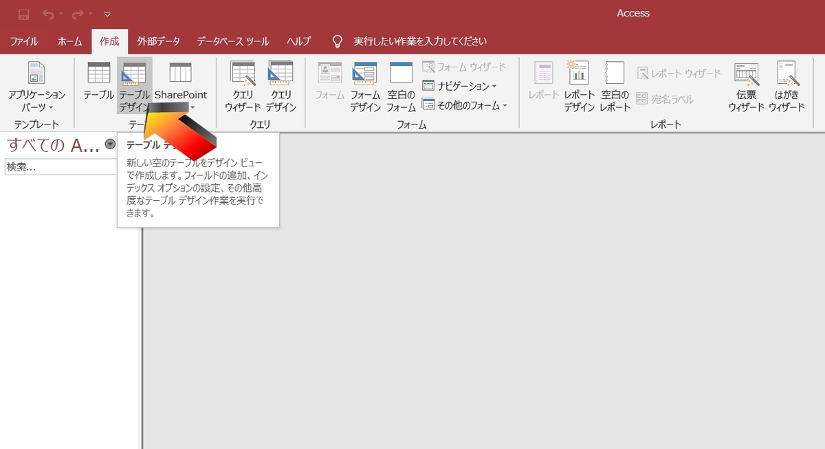Open the navigation pane すべての A... menu arrow
The width and height of the screenshot is (825, 449).
[110, 143]
